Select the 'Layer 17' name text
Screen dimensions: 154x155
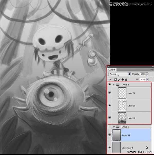tap(131, 118)
